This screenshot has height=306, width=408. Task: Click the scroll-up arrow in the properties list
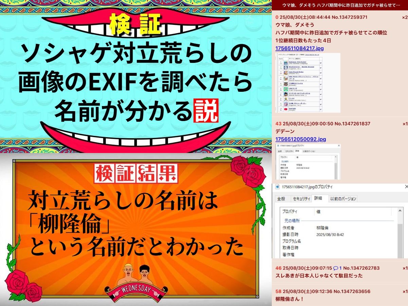(x=401, y=211)
